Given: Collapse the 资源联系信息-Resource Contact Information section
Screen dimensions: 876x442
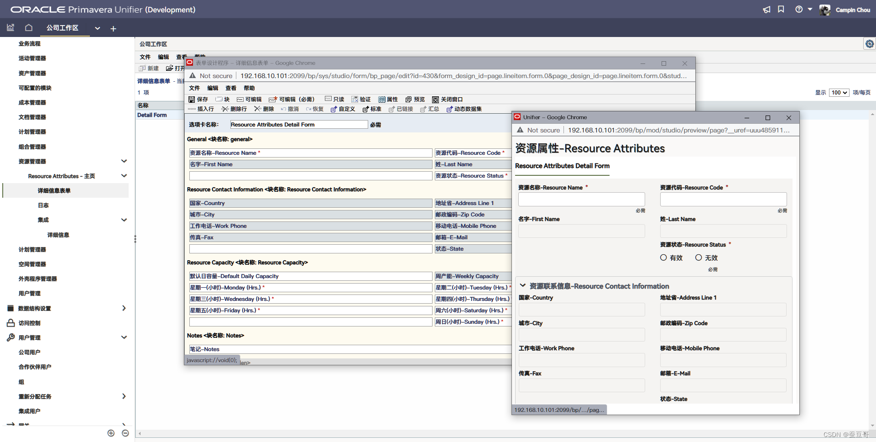Looking at the screenshot, I should point(522,286).
